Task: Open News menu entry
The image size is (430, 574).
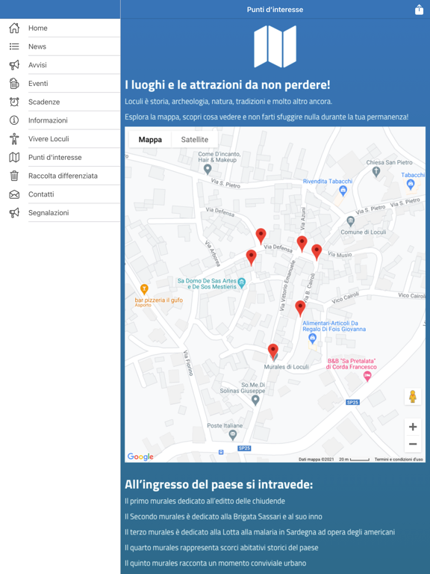Action: click(x=60, y=46)
